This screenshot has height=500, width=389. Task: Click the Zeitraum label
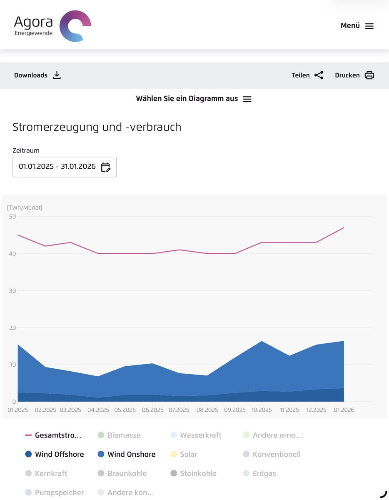(x=26, y=150)
